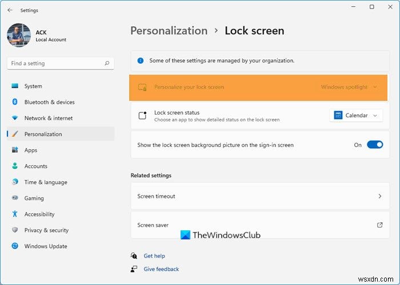Viewport: 400px width, 285px height.
Task: Click the Accounts person icon
Action: (15, 166)
